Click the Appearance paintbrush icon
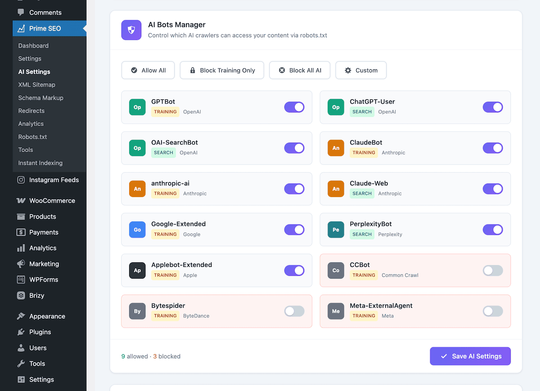Screen dimensions: 540x391 pos(21,316)
